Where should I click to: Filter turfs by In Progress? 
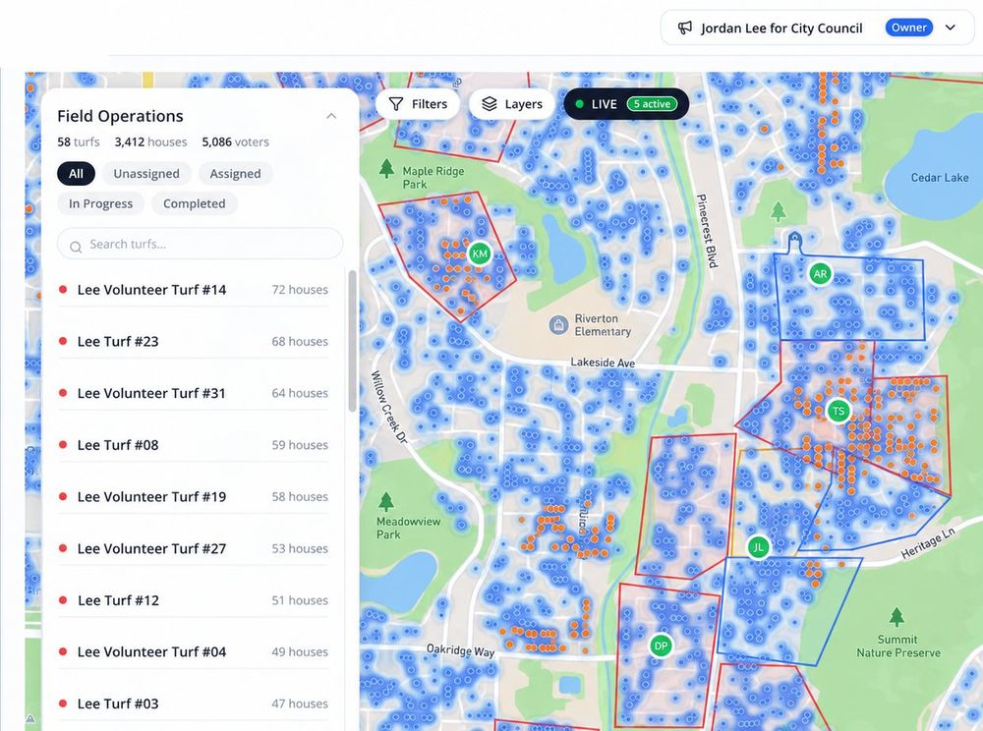pos(100,203)
